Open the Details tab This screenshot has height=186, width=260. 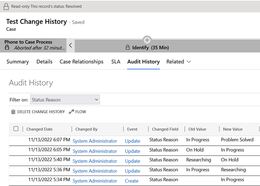[x=44, y=62]
